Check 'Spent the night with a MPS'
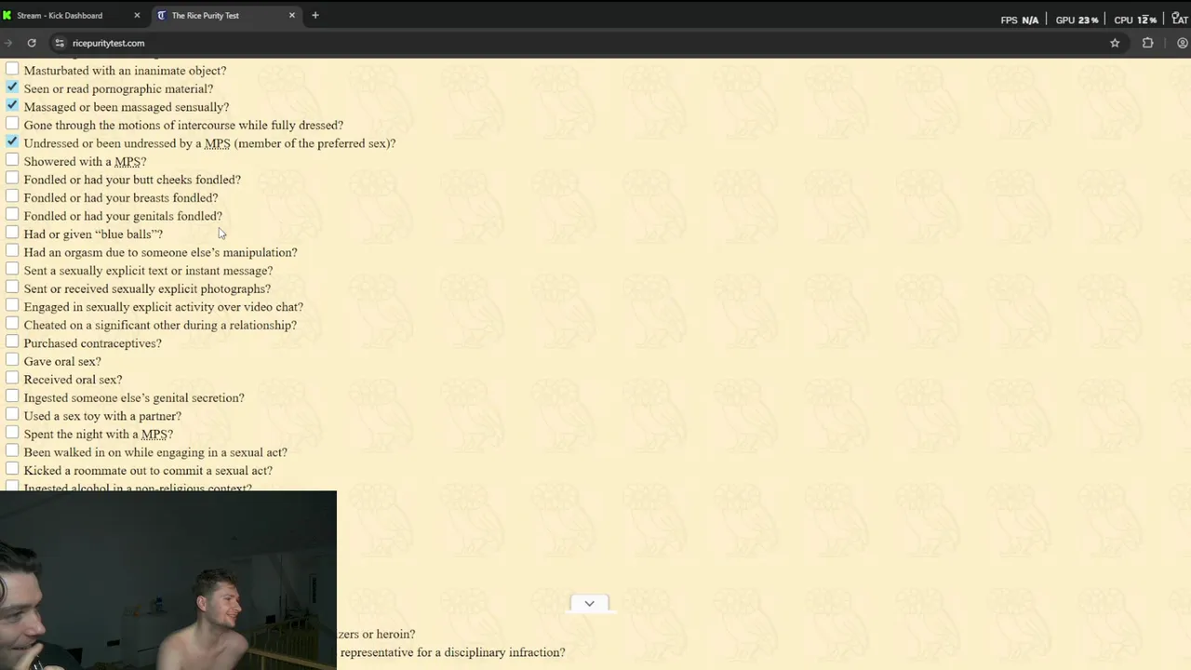This screenshot has width=1191, height=670. coord(12,433)
